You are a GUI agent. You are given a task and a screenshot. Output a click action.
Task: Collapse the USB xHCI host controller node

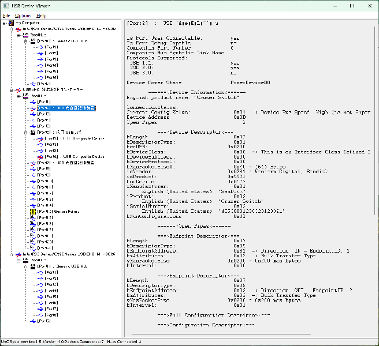[12, 90]
